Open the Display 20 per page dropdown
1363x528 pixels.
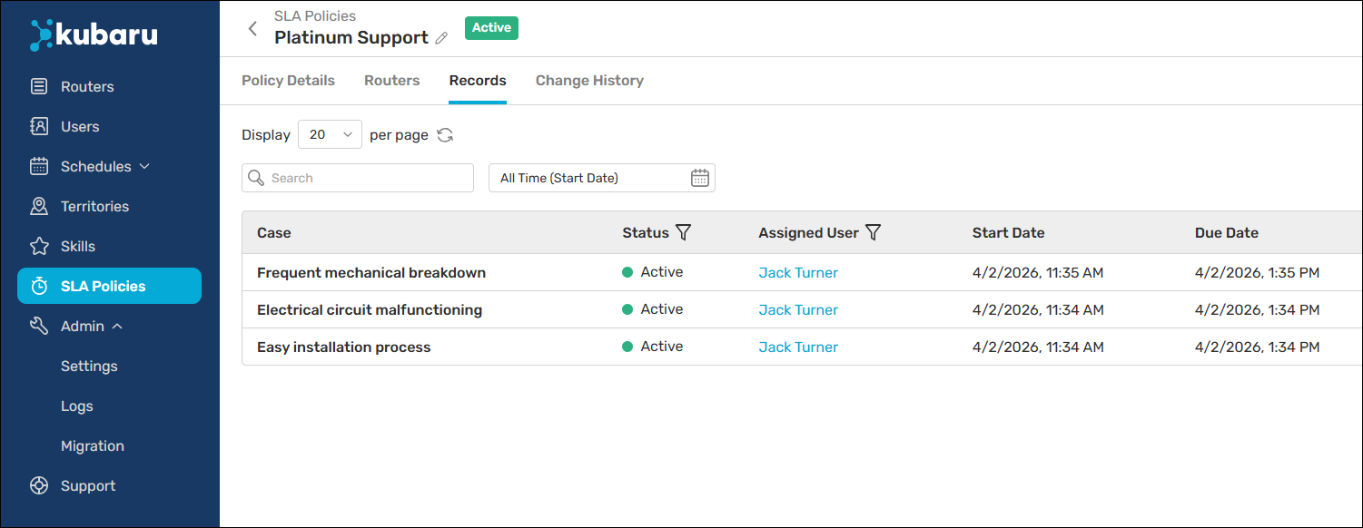330,135
